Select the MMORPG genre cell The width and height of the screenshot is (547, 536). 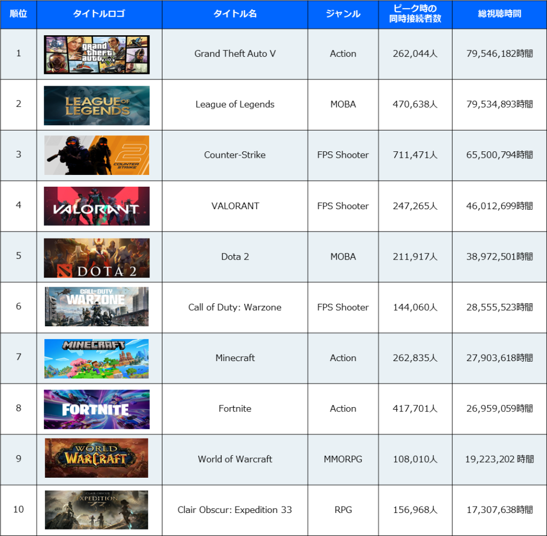(343, 459)
